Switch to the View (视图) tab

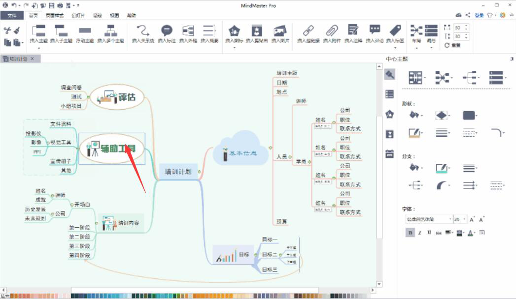point(114,15)
